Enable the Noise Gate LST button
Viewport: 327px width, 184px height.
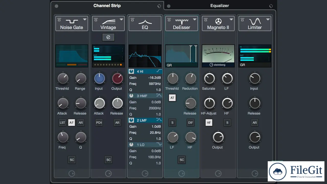pyautogui.click(x=62, y=123)
